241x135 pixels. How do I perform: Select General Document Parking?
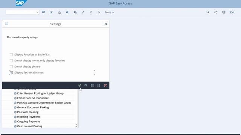tap(33, 108)
